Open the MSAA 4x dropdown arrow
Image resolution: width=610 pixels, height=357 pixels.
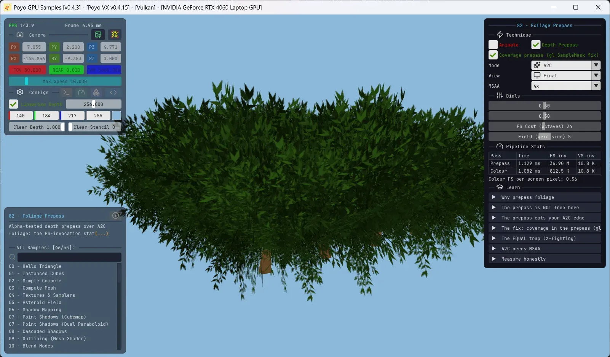click(x=596, y=86)
